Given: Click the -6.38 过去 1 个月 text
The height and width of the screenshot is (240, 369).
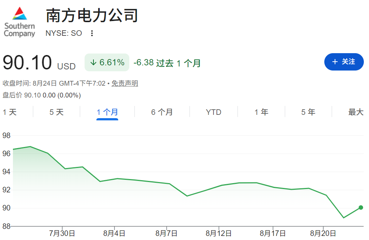Looking at the screenshot, I should 167,63.
